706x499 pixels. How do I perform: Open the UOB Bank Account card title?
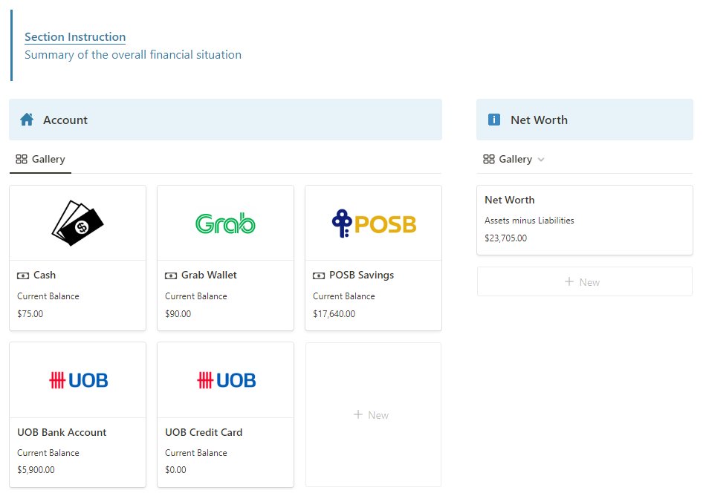(62, 432)
